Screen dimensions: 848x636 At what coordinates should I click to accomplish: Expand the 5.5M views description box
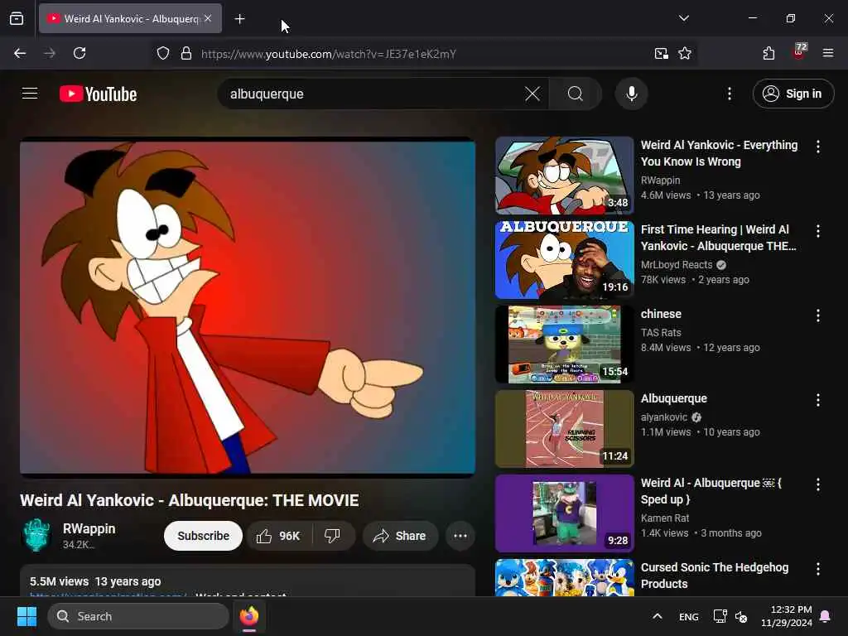pyautogui.click(x=248, y=581)
